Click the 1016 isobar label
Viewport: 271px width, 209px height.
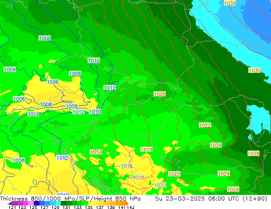[x=127, y=166]
